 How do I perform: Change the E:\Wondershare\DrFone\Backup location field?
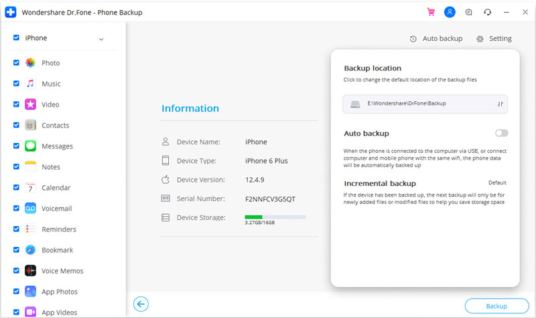pyautogui.click(x=425, y=104)
